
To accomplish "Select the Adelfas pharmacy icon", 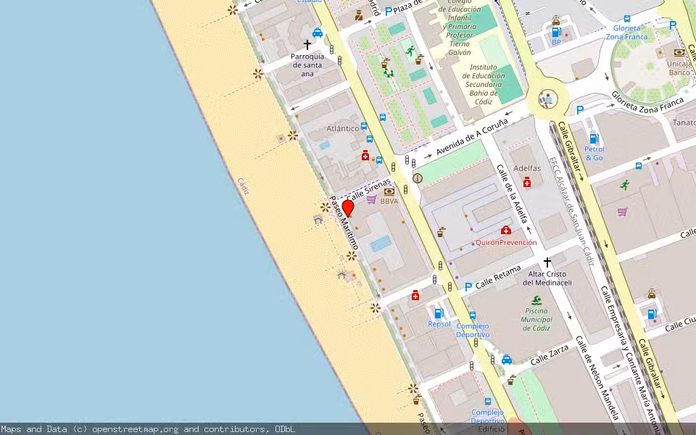I will (527, 182).
